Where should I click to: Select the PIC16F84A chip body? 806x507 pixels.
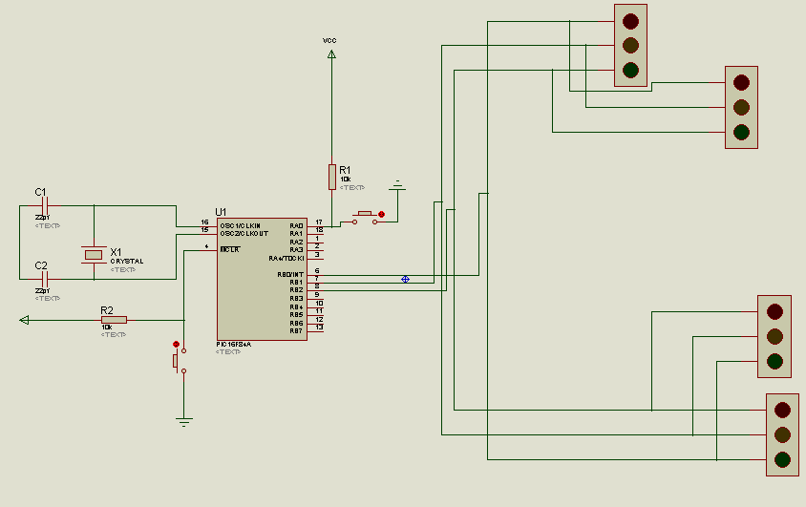click(x=263, y=279)
